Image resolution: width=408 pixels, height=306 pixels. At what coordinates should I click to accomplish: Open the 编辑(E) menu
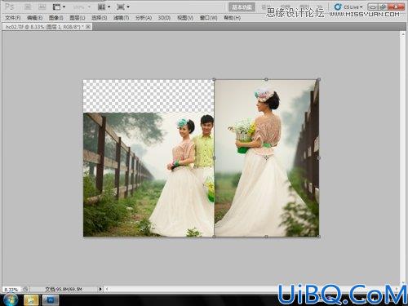(35, 18)
